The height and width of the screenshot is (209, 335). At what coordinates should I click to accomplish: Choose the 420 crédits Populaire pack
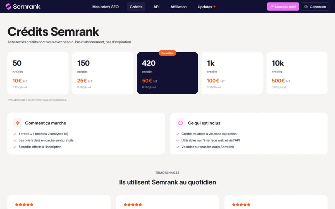coord(167,73)
